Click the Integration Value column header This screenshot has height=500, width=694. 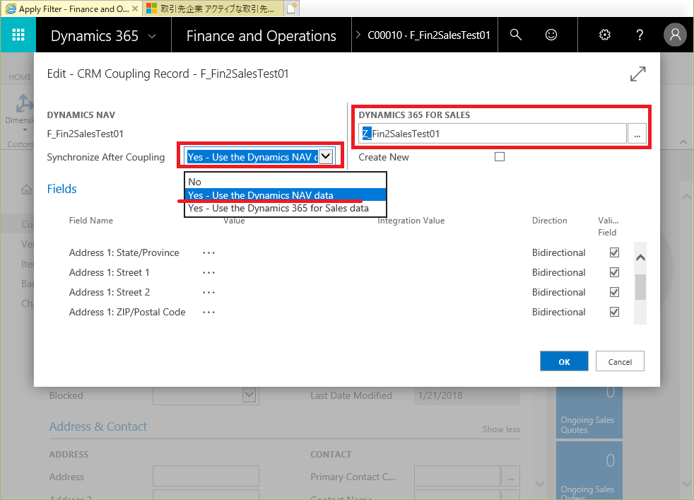(411, 221)
